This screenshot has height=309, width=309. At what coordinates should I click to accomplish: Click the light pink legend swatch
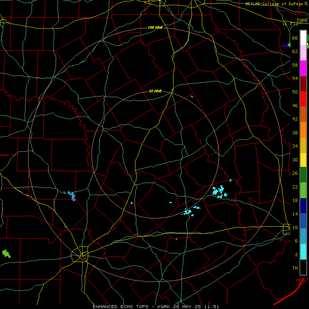click(303, 53)
